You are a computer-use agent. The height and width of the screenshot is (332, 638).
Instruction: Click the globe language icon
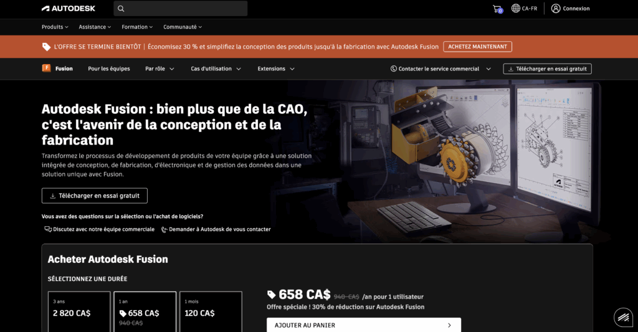tap(515, 8)
